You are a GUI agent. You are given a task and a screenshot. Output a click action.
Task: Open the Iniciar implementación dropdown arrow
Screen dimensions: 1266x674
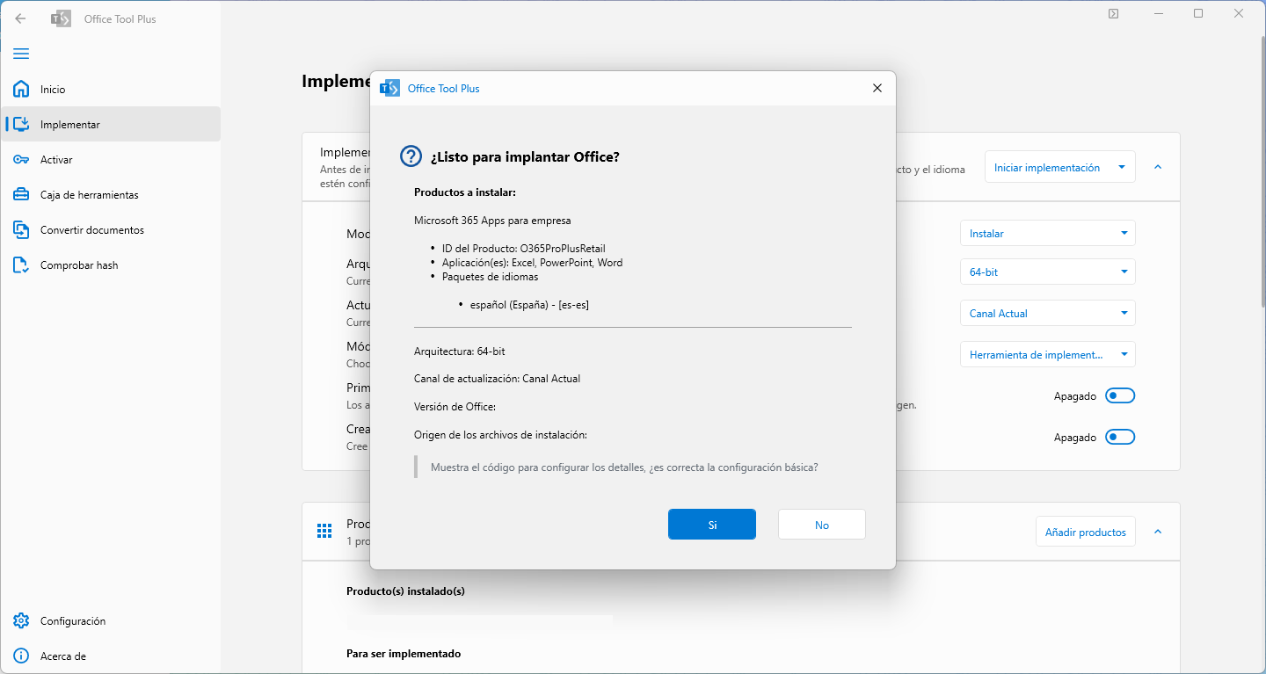click(x=1122, y=167)
